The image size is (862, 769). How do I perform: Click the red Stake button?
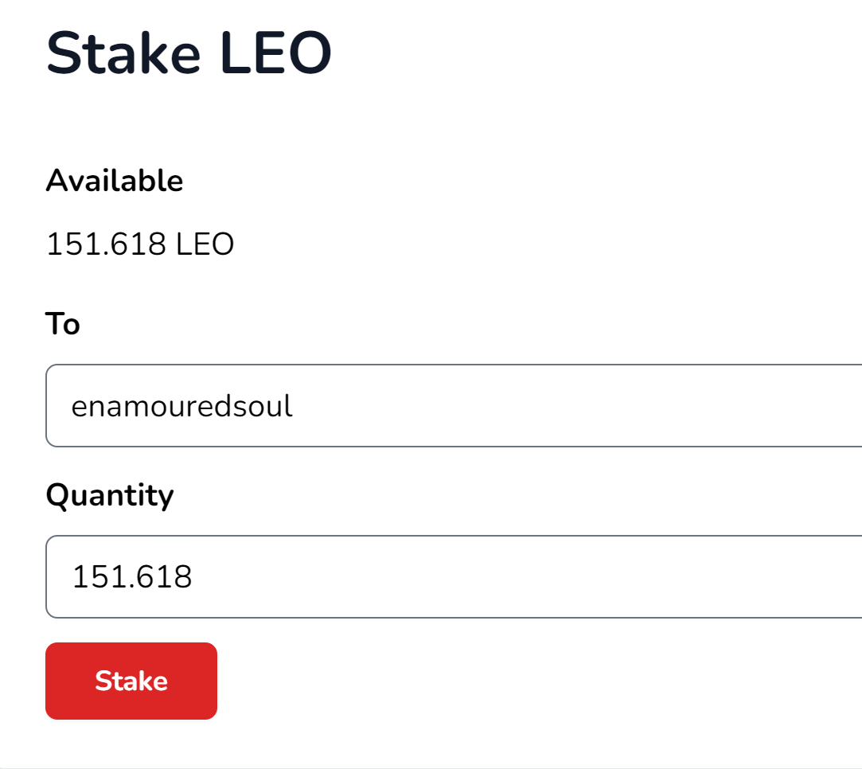click(x=131, y=681)
